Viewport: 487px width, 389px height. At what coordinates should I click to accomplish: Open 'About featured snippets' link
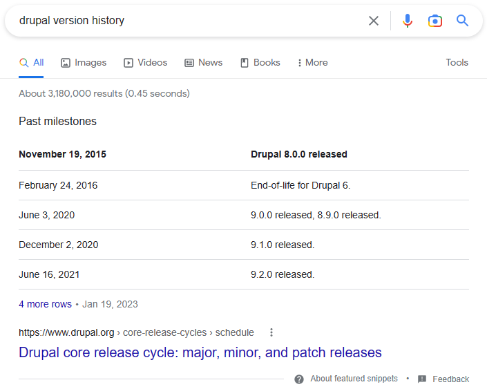click(354, 379)
